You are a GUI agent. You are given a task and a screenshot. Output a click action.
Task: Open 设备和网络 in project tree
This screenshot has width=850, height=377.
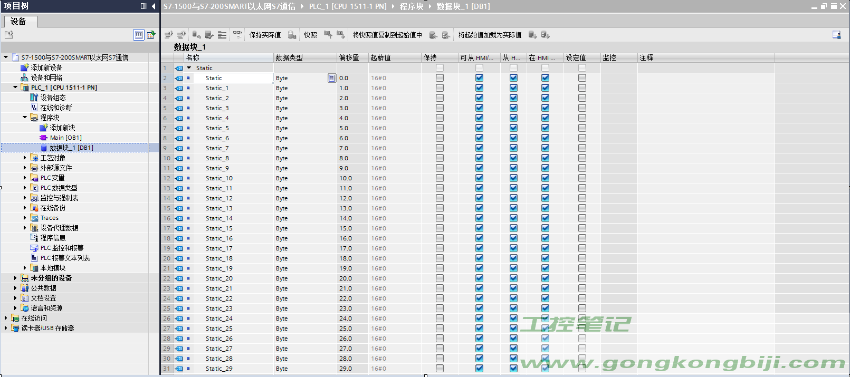(x=46, y=78)
